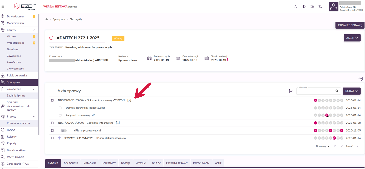
Task: Open the hamburger menu icon
Action: pyautogui.click(x=3, y=7)
